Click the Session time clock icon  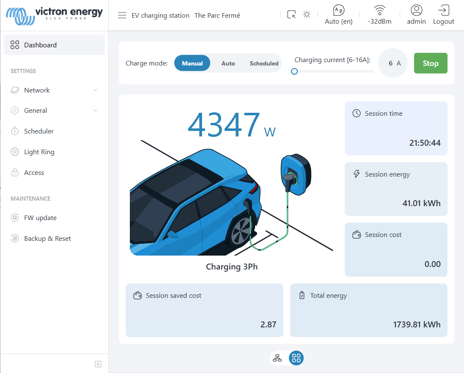click(357, 113)
